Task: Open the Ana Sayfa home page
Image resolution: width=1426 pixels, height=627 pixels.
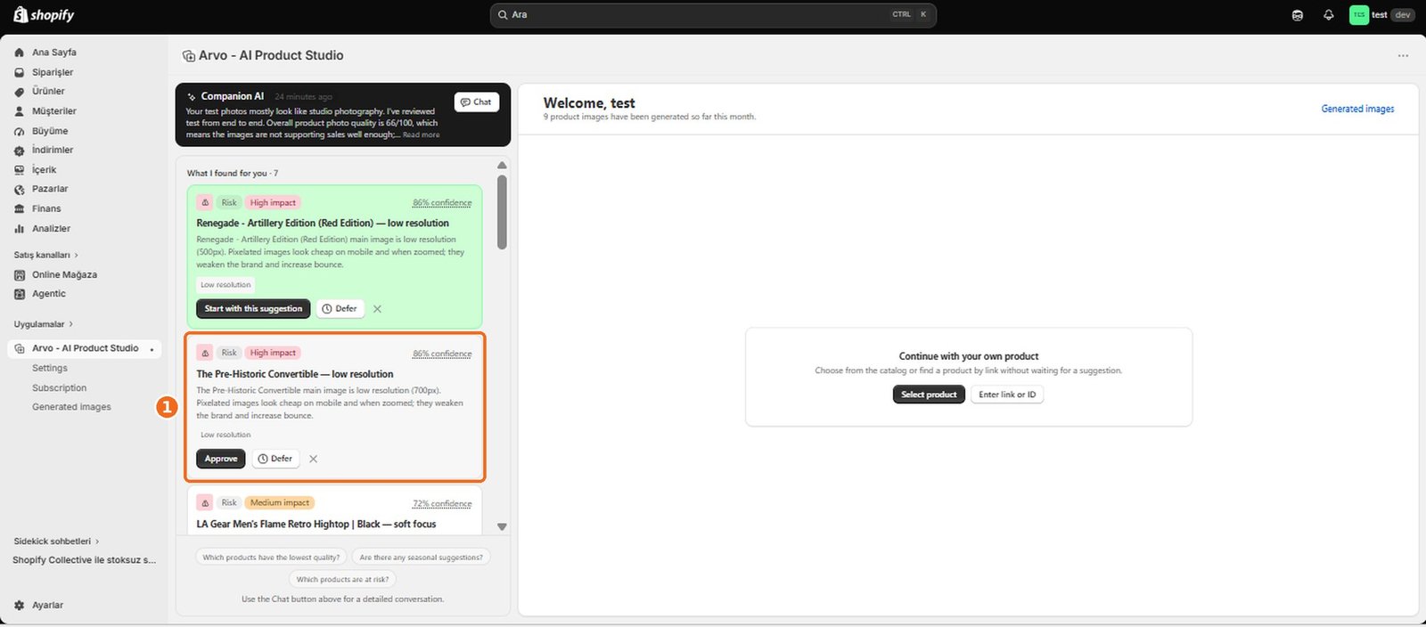Action: pos(53,53)
